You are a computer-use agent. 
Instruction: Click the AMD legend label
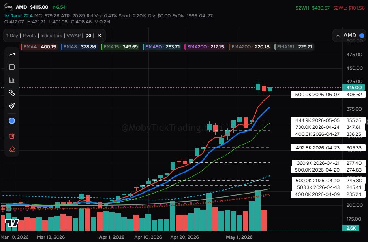point(350,35)
